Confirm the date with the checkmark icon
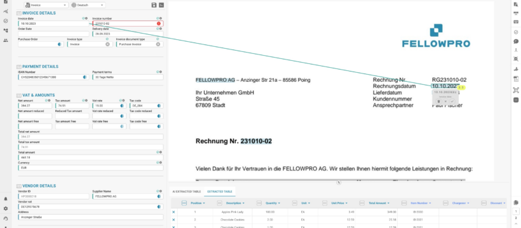521x228 pixels. pos(452,101)
